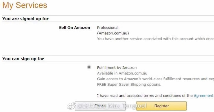This screenshot has width=214, height=112.
Task: Select the Fulfillment by Amazon radio button
Action: 89,67
